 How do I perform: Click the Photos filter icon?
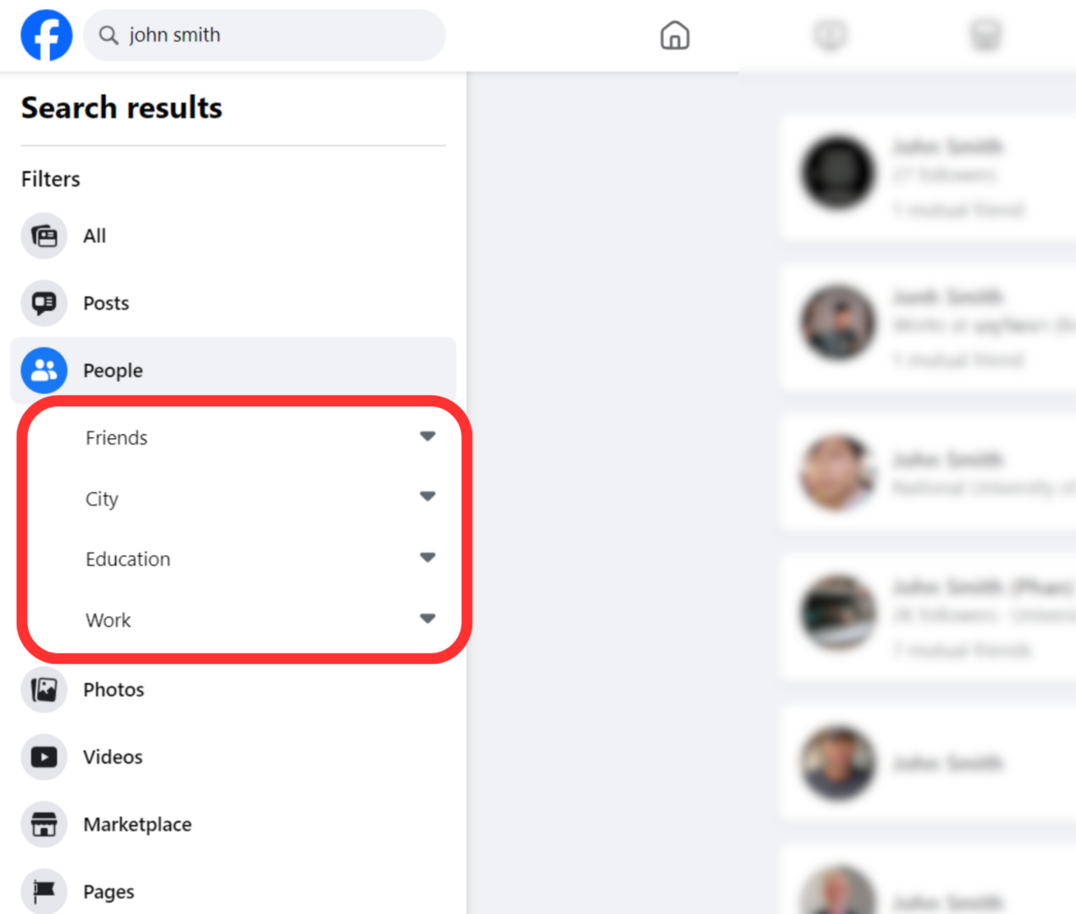43,690
